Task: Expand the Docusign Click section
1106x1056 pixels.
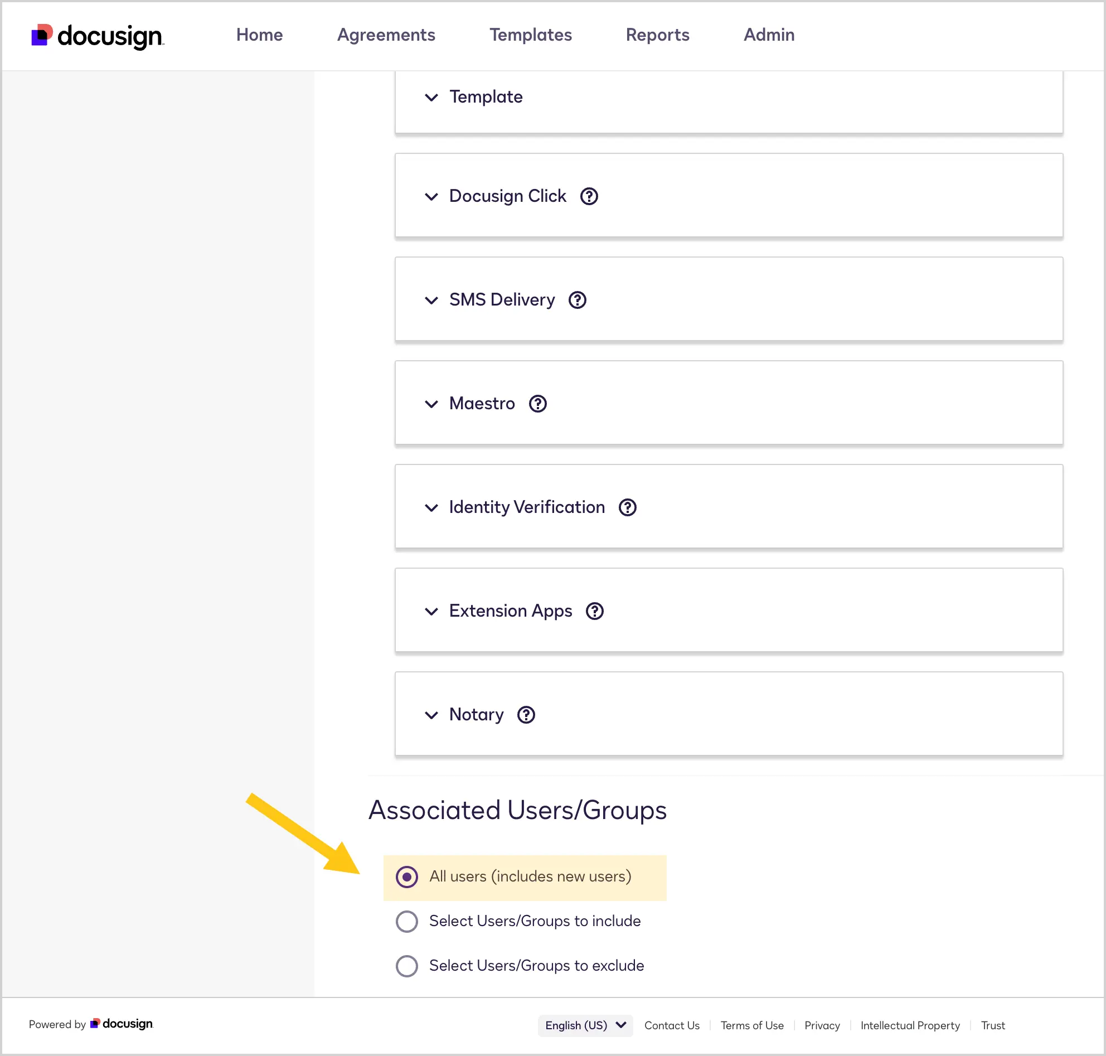Action: point(431,196)
